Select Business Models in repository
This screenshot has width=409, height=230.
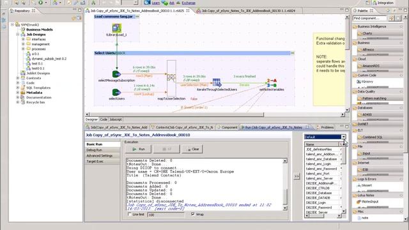coord(40,29)
